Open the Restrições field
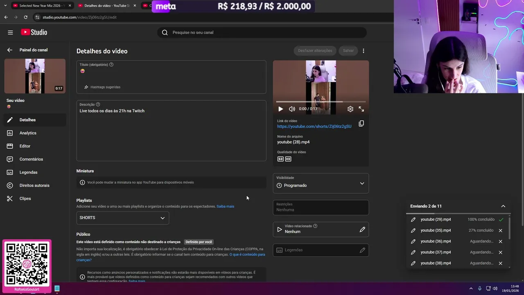Image resolution: width=524 pixels, height=295 pixels. pyautogui.click(x=321, y=207)
